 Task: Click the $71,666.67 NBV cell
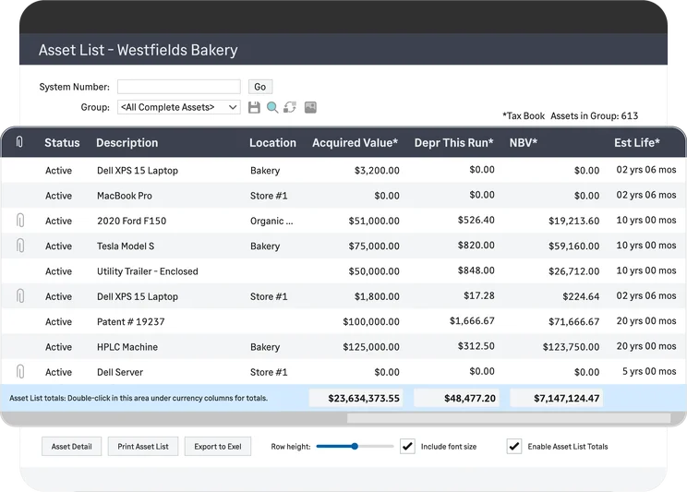pos(574,321)
